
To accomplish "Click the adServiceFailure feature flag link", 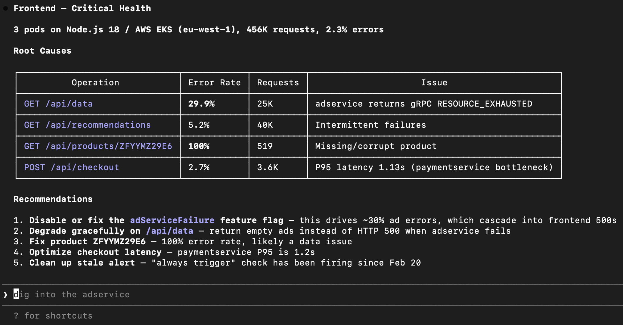I will pyautogui.click(x=172, y=220).
